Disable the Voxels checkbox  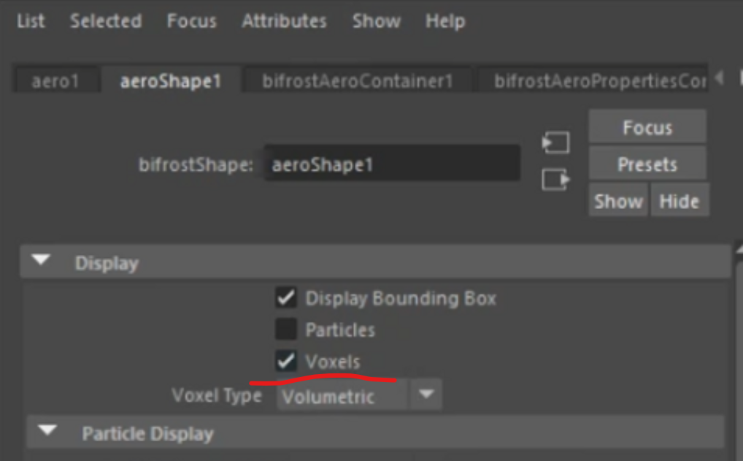285,361
